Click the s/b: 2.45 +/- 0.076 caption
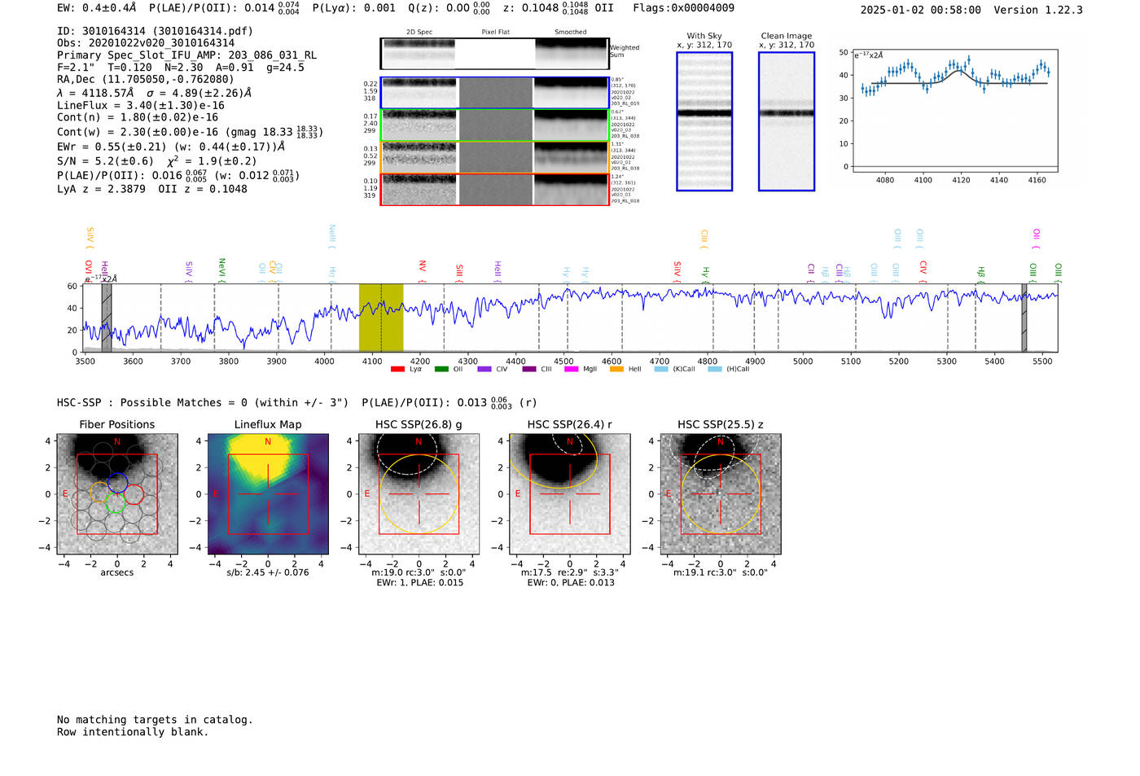 pyautogui.click(x=268, y=572)
